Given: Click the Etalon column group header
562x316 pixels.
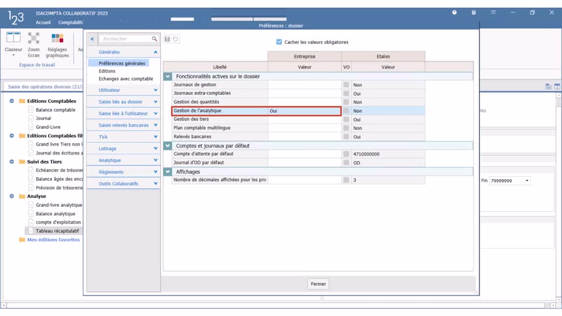Looking at the screenshot, I should (383, 57).
